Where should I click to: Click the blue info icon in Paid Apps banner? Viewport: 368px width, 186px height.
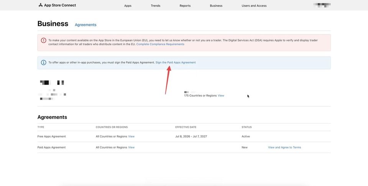43,63
